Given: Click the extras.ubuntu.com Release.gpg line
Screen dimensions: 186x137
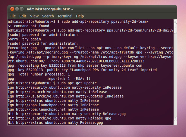Looking at the screenshot, I should coord(56,123).
